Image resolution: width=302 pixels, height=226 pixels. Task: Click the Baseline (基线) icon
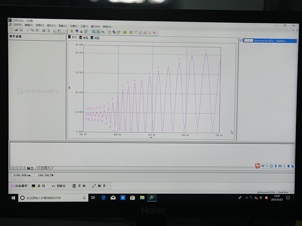coord(34,186)
